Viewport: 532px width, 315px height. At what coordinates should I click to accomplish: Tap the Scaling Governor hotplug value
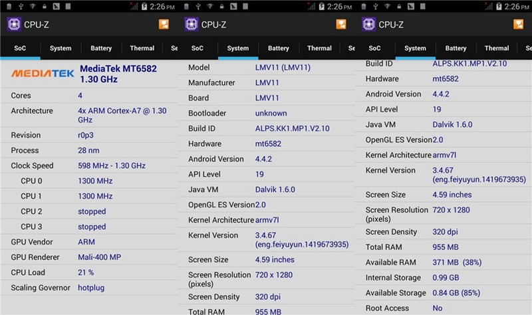point(92,288)
